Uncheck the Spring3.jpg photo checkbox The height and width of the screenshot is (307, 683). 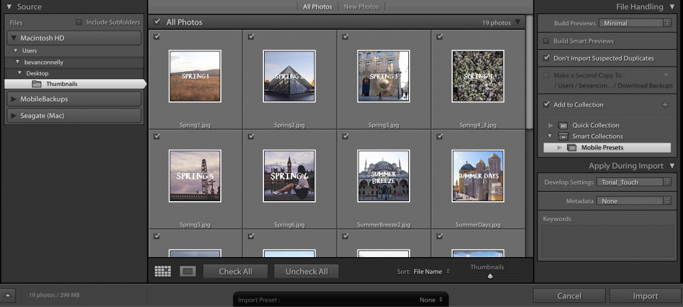coord(346,37)
